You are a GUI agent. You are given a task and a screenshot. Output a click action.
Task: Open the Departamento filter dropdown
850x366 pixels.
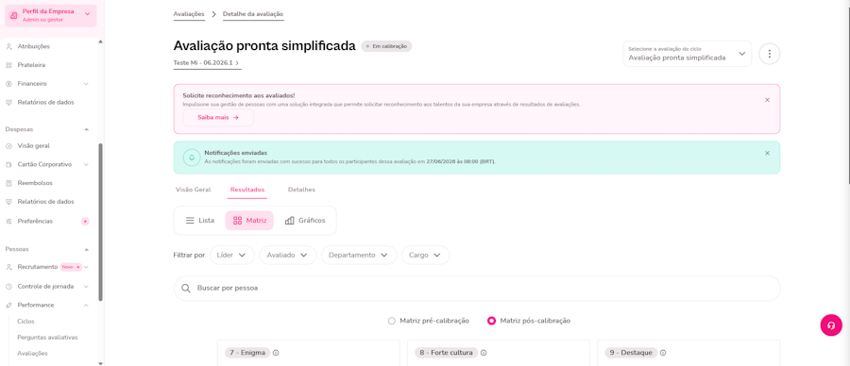pos(359,255)
